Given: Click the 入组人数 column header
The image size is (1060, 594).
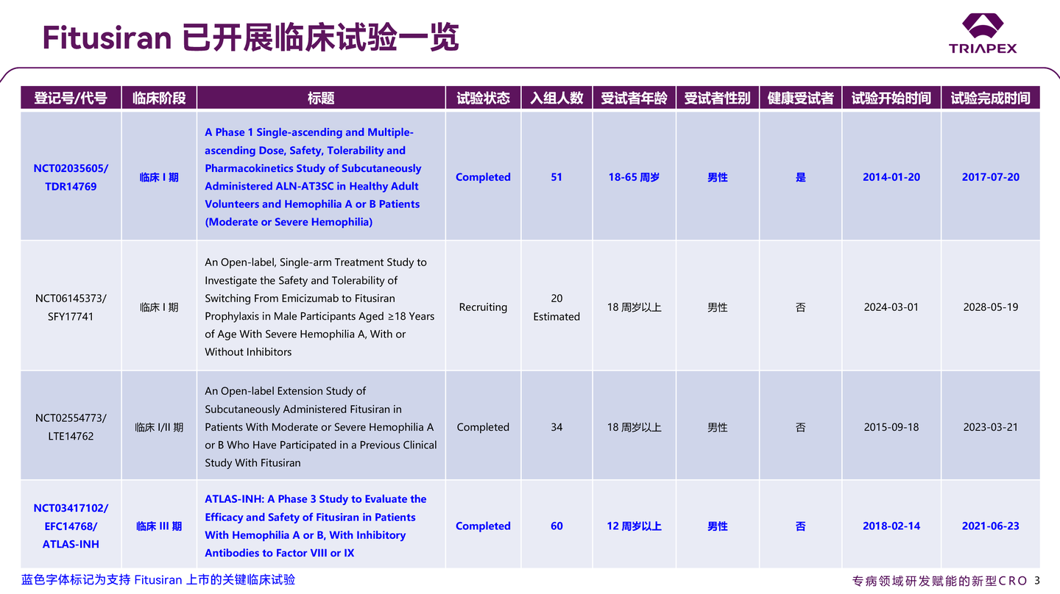Looking at the screenshot, I should tap(556, 97).
